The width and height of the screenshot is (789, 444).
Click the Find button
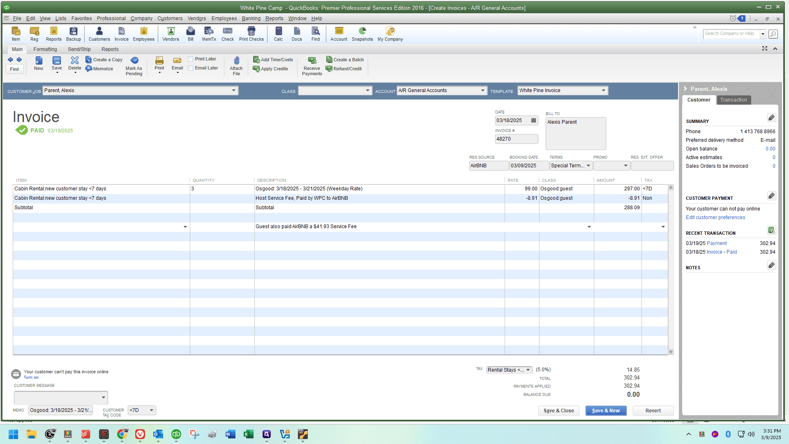[14, 69]
